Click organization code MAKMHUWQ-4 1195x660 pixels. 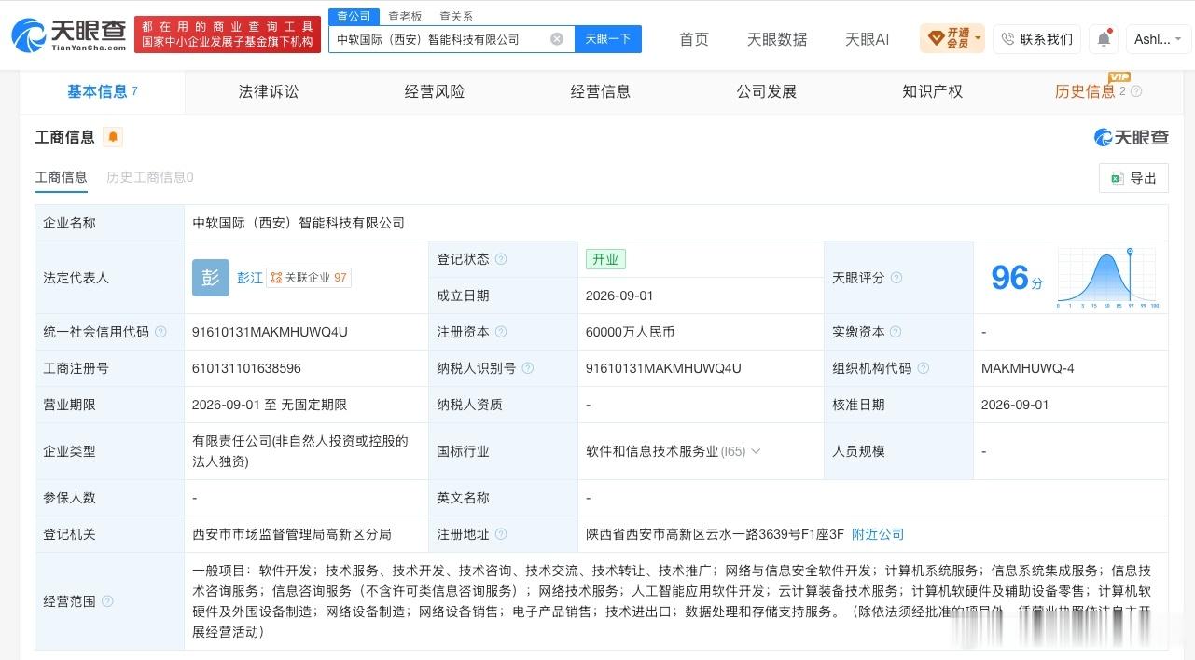(1028, 368)
